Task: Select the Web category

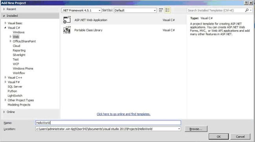Action: [x=16, y=37]
